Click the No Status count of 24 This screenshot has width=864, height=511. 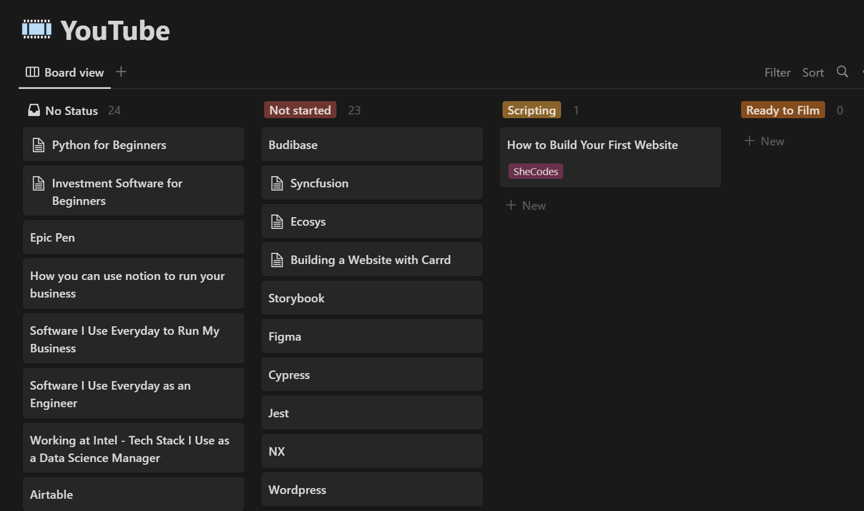tap(114, 110)
